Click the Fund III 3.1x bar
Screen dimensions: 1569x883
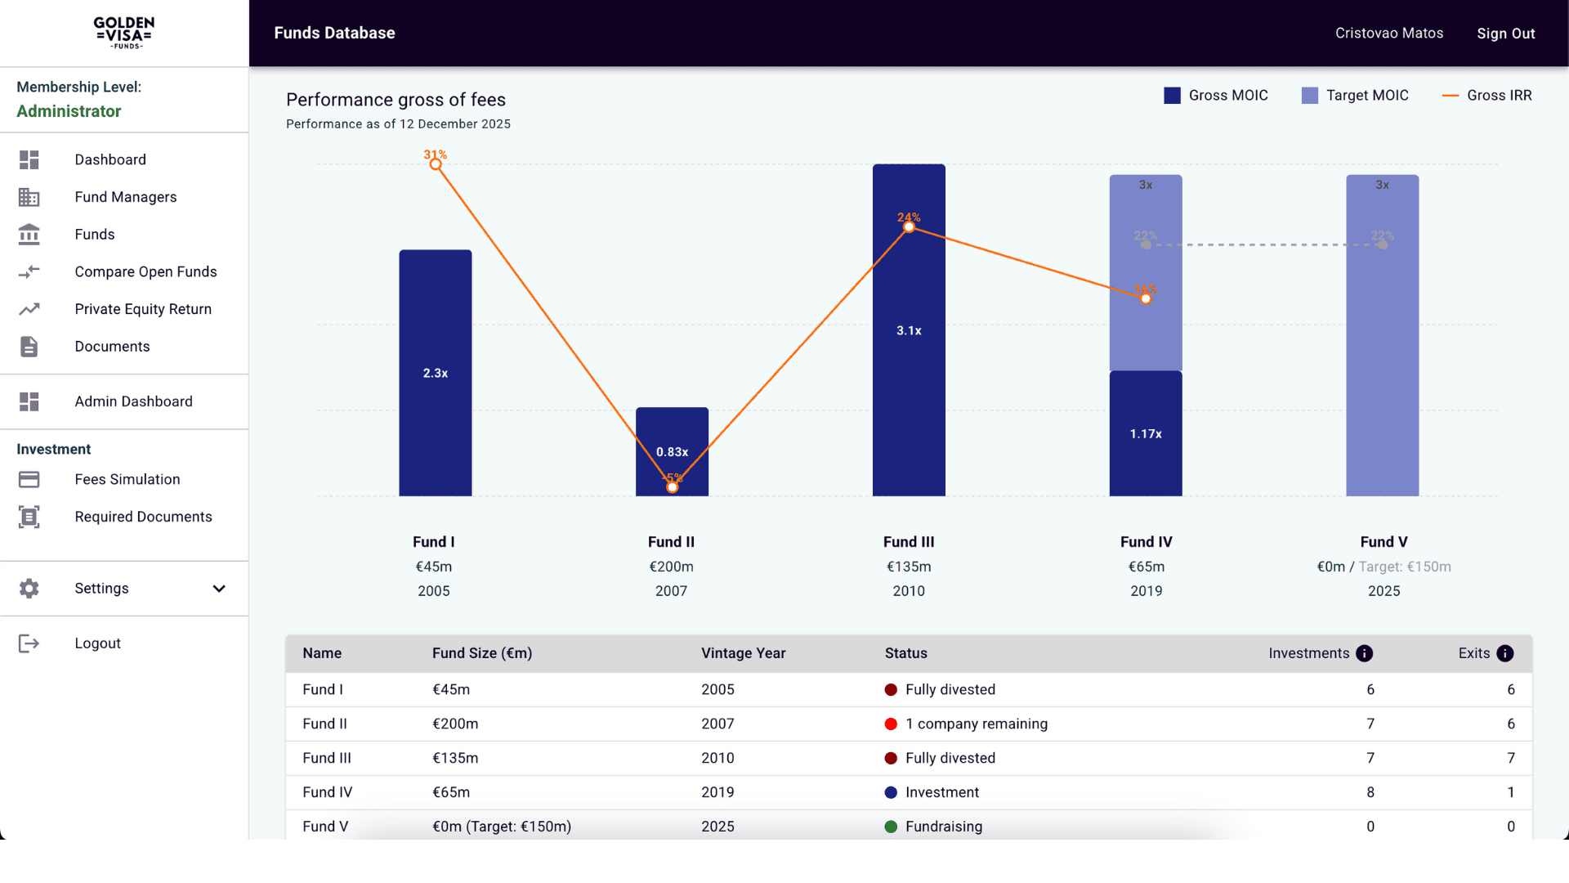click(909, 330)
